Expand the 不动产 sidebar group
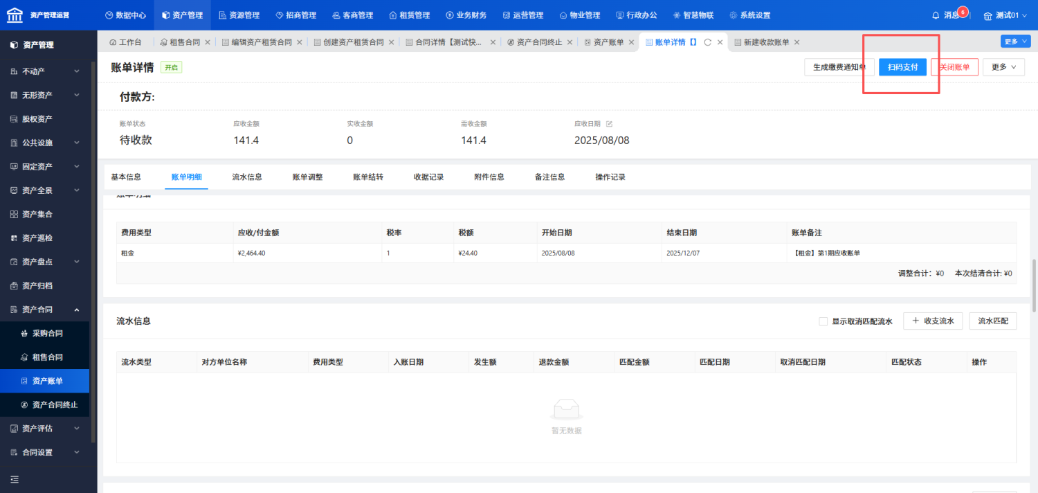 pyautogui.click(x=45, y=71)
